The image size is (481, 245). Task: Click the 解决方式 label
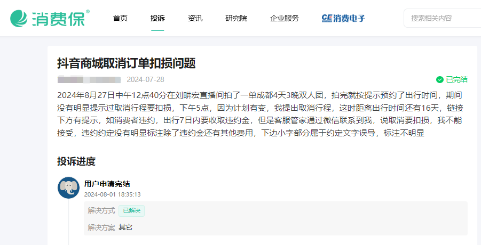point(101,211)
